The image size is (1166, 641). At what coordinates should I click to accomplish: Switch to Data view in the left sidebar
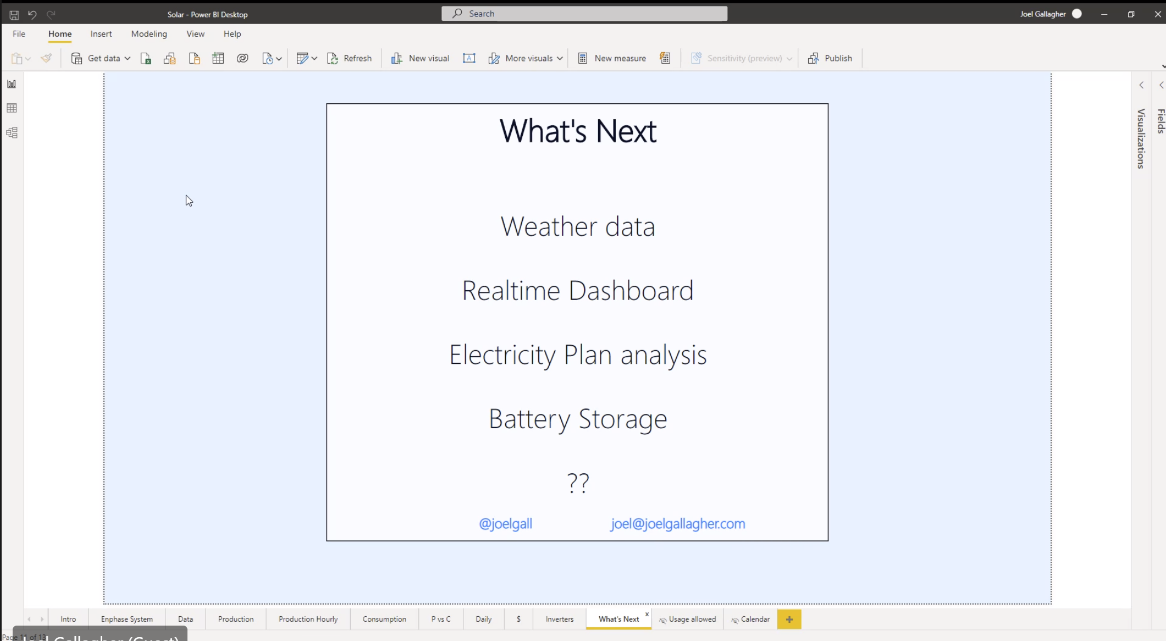point(12,108)
